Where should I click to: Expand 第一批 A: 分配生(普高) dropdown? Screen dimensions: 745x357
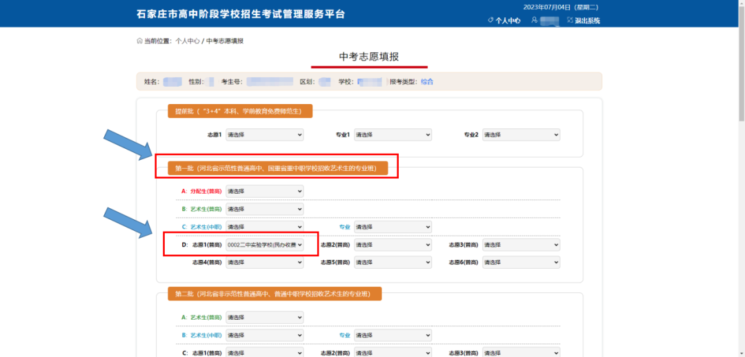coord(265,191)
